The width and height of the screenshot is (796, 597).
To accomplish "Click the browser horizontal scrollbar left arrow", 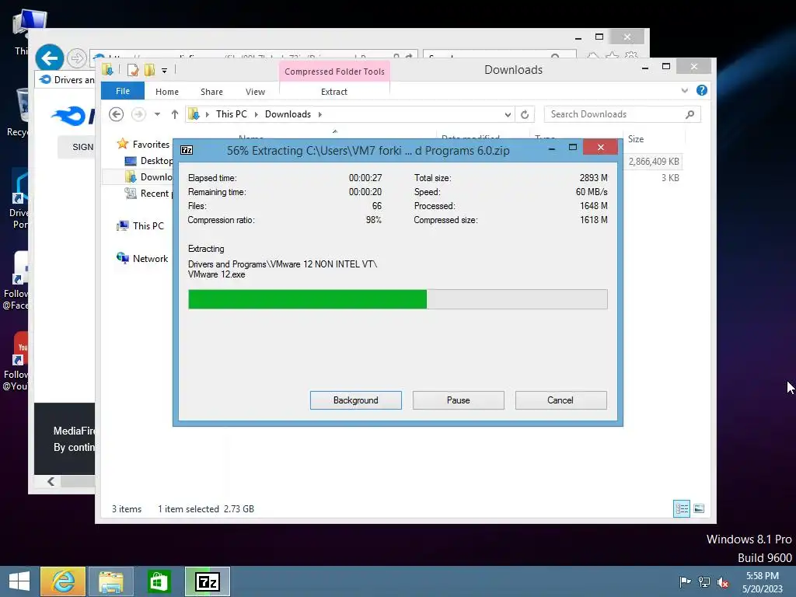I will 51,481.
